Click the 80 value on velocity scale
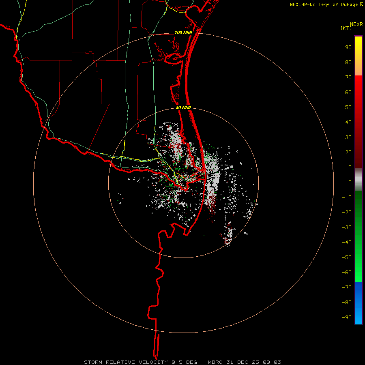Viewport: 365px width, 365px height. pos(348,62)
